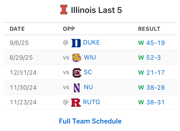Image resolution: width=180 pixels, height=131 pixels.
Task: Click the Rutgers red R logo
Action: point(76,103)
